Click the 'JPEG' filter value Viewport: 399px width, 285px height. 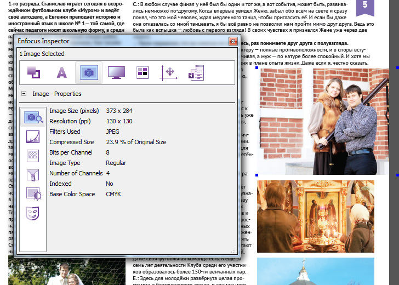[x=113, y=132]
